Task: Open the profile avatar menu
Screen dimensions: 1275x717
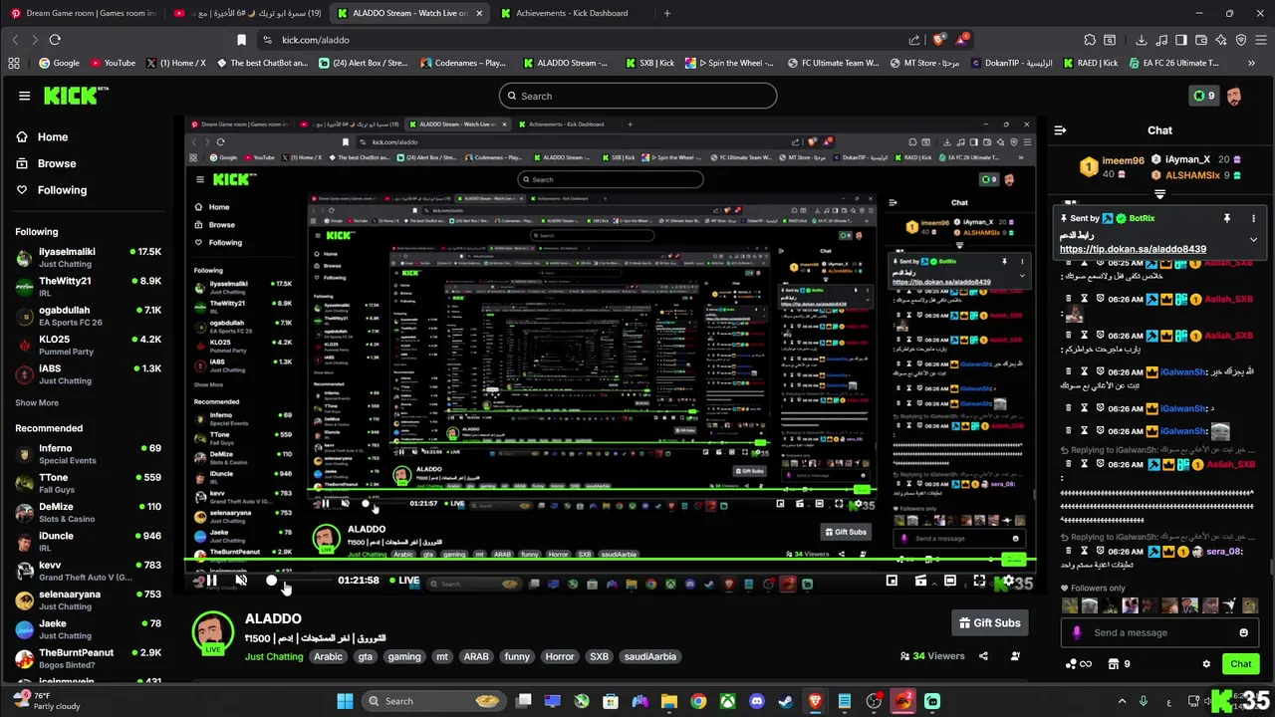Action: [x=1234, y=96]
